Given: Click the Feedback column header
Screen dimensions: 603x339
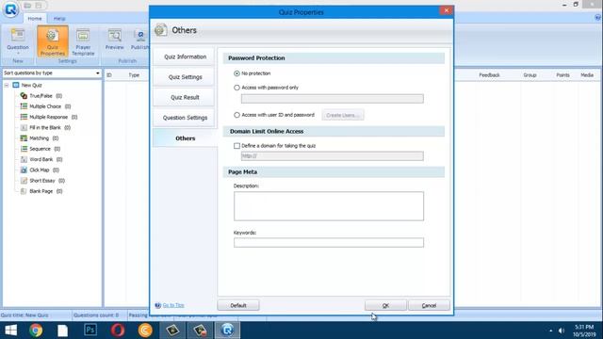Looking at the screenshot, I should tap(489, 75).
